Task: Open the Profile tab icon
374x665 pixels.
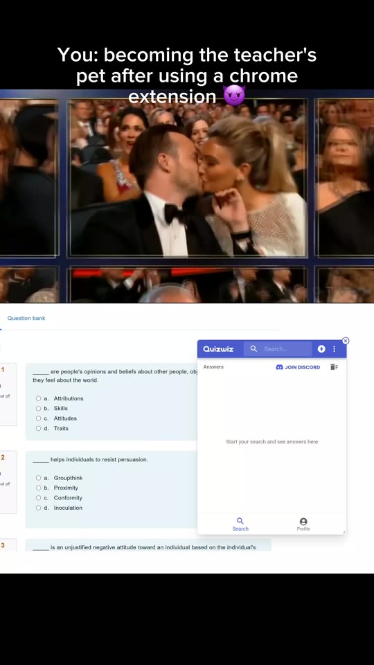Action: 303,522
